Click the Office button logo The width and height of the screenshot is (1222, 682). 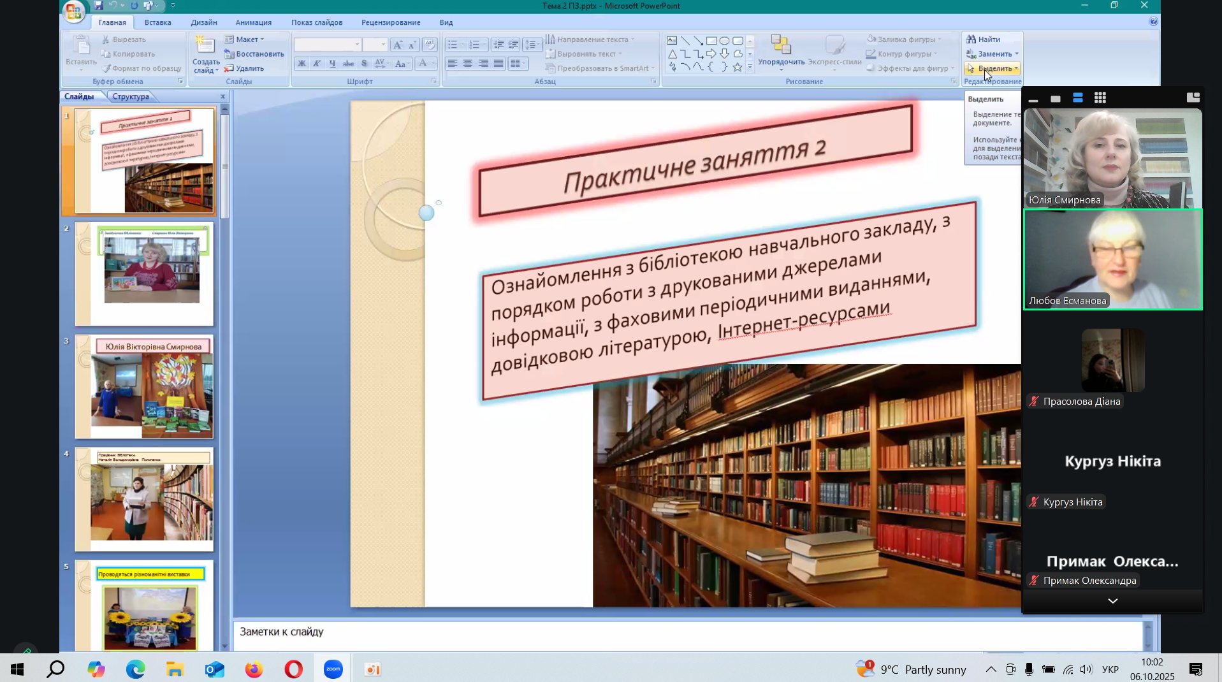tap(73, 11)
